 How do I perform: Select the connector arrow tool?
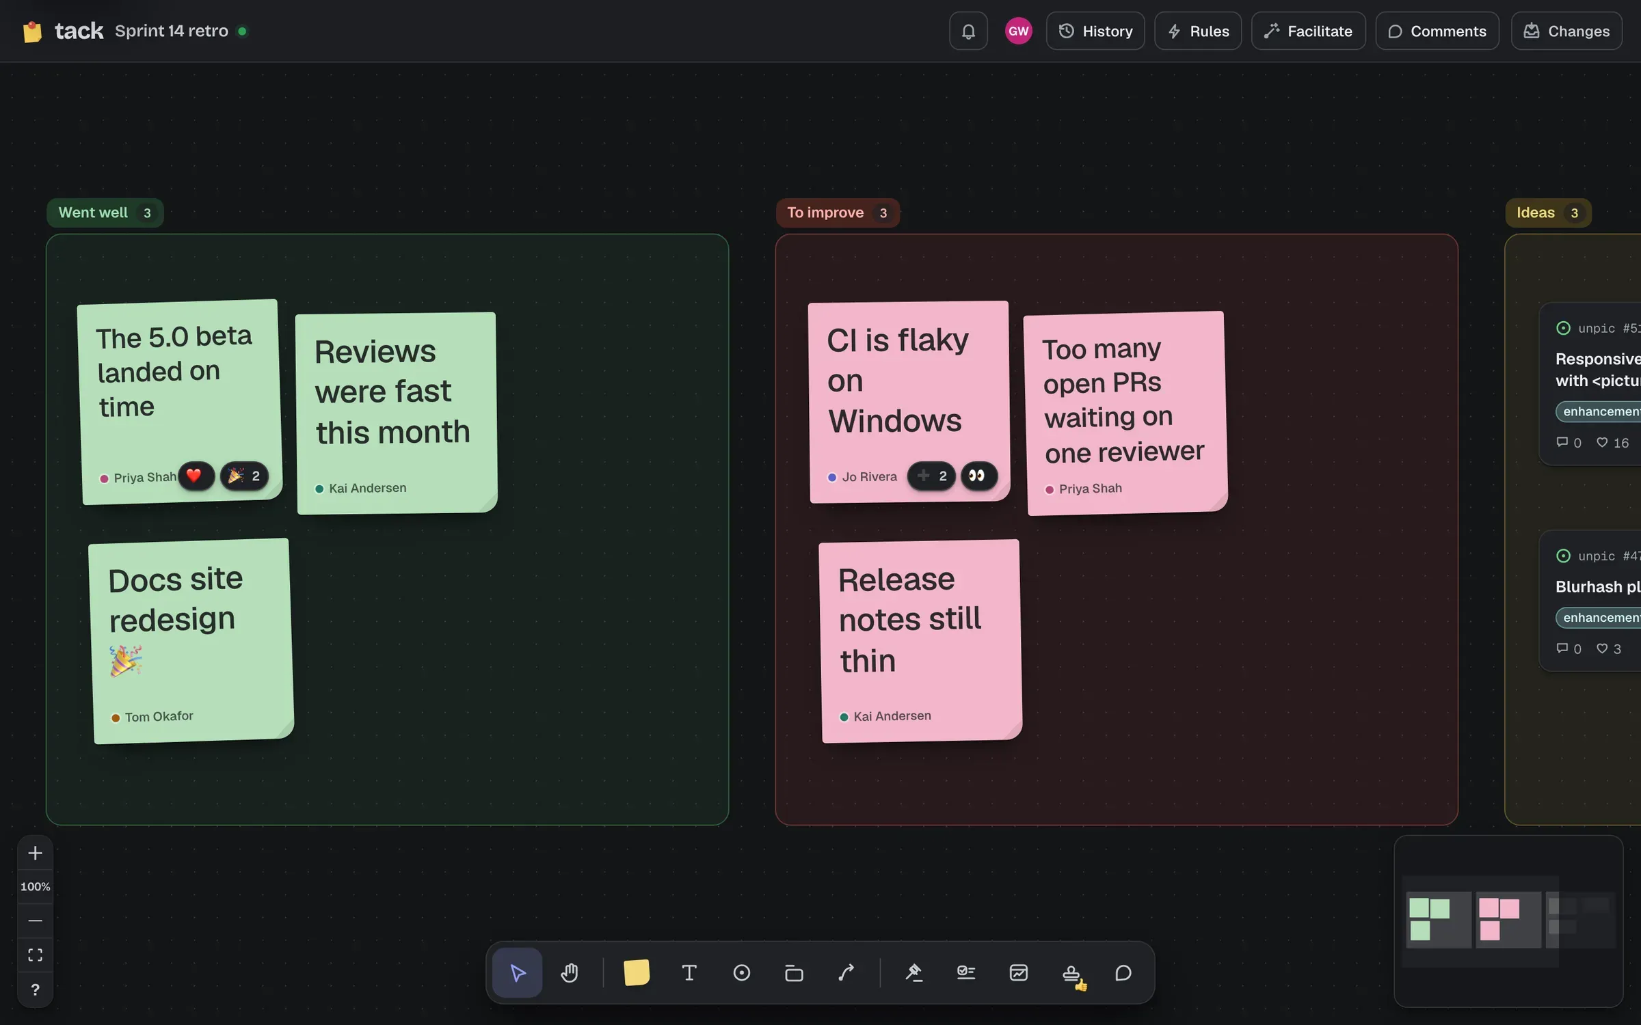(846, 972)
